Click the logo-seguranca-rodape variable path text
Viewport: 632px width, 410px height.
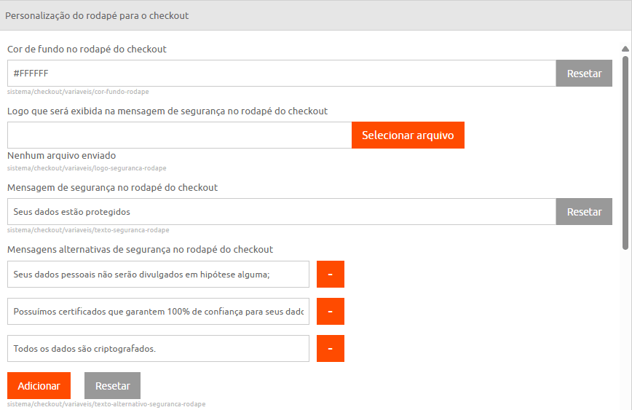click(82, 168)
